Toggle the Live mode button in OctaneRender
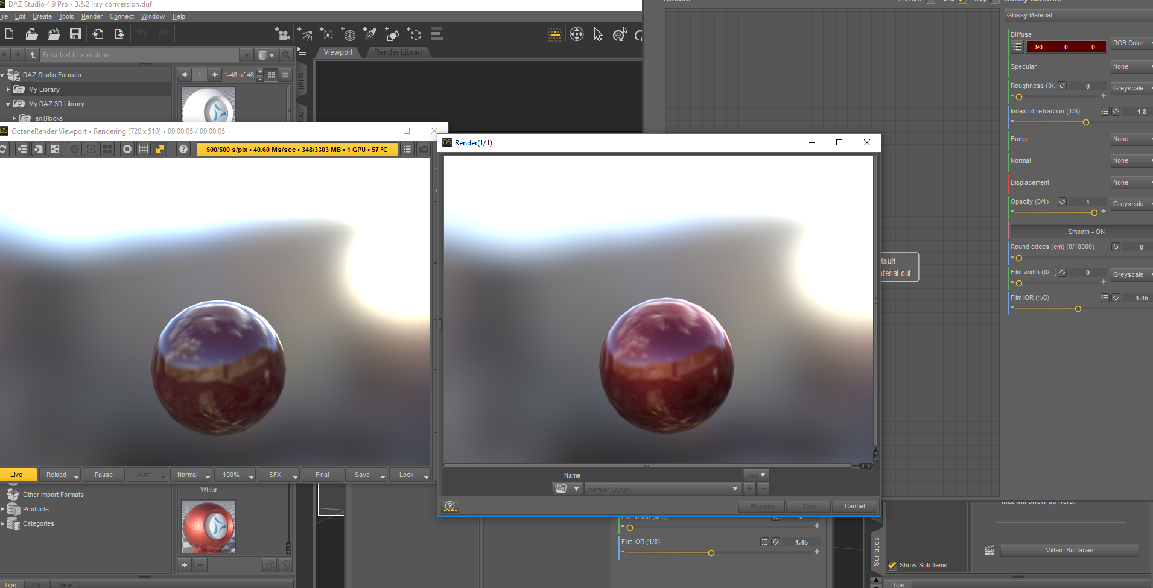The width and height of the screenshot is (1153, 588). [x=19, y=475]
